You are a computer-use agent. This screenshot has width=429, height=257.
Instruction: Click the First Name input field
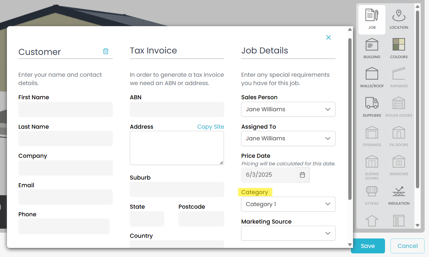65,109
